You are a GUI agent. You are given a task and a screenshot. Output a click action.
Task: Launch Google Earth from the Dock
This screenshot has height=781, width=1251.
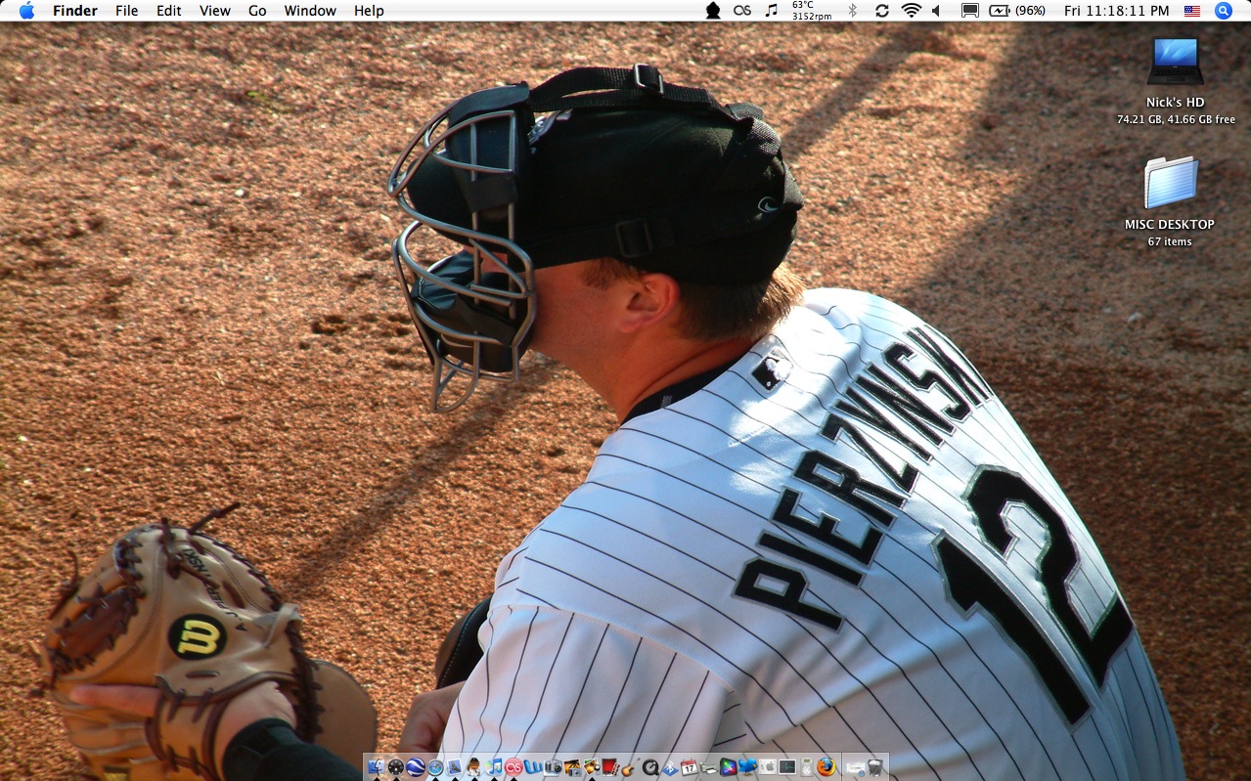tap(416, 767)
